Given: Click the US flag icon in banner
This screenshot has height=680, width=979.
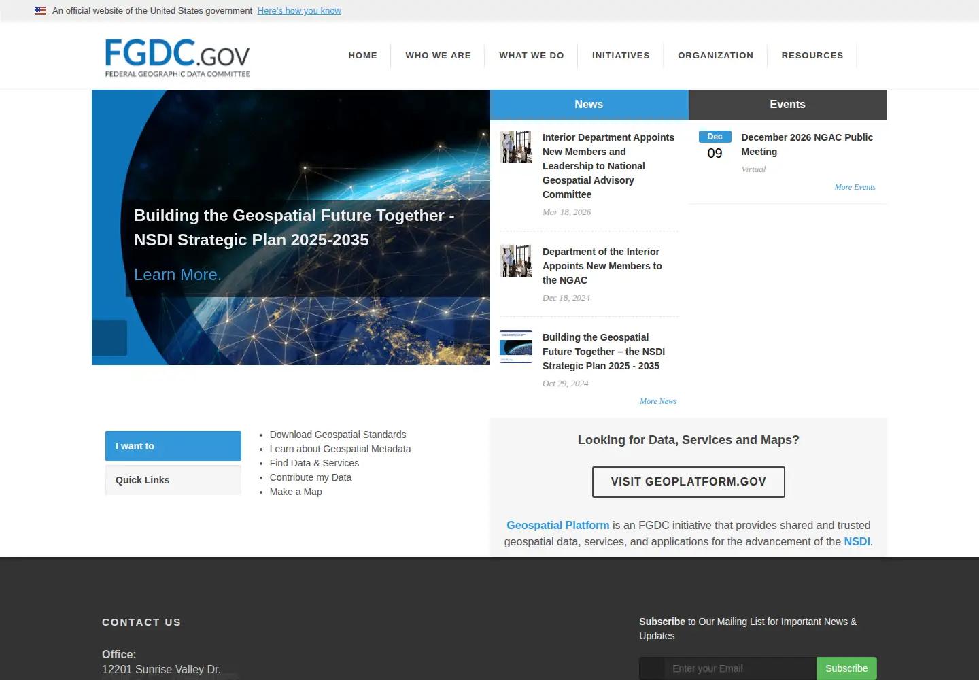Looking at the screenshot, I should (40, 11).
